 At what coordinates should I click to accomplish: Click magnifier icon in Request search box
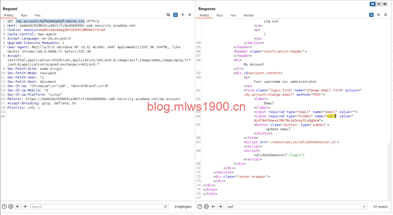[x=165, y=207]
